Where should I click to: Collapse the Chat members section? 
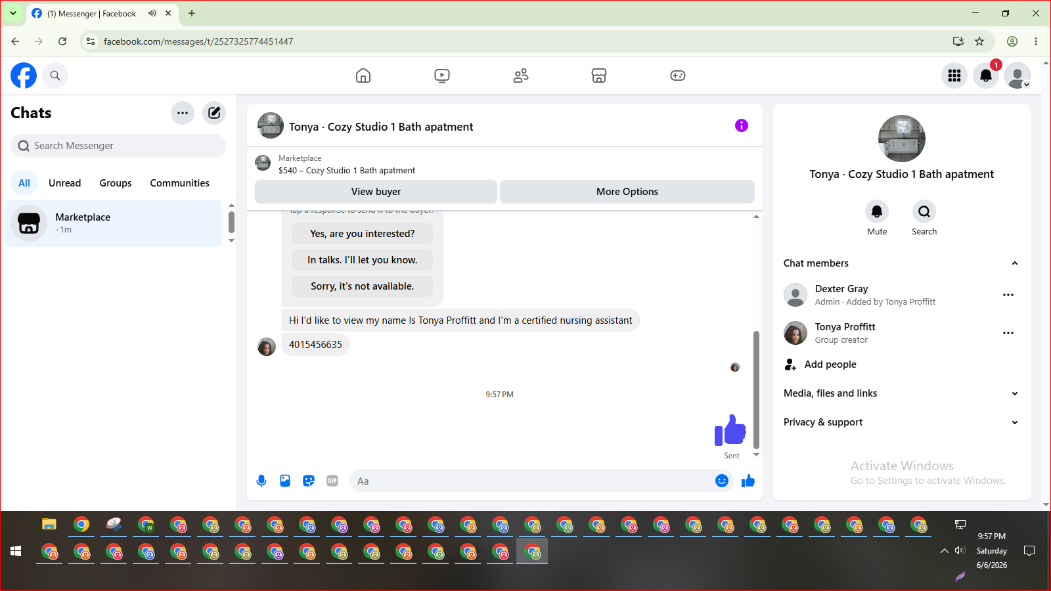tap(902, 263)
